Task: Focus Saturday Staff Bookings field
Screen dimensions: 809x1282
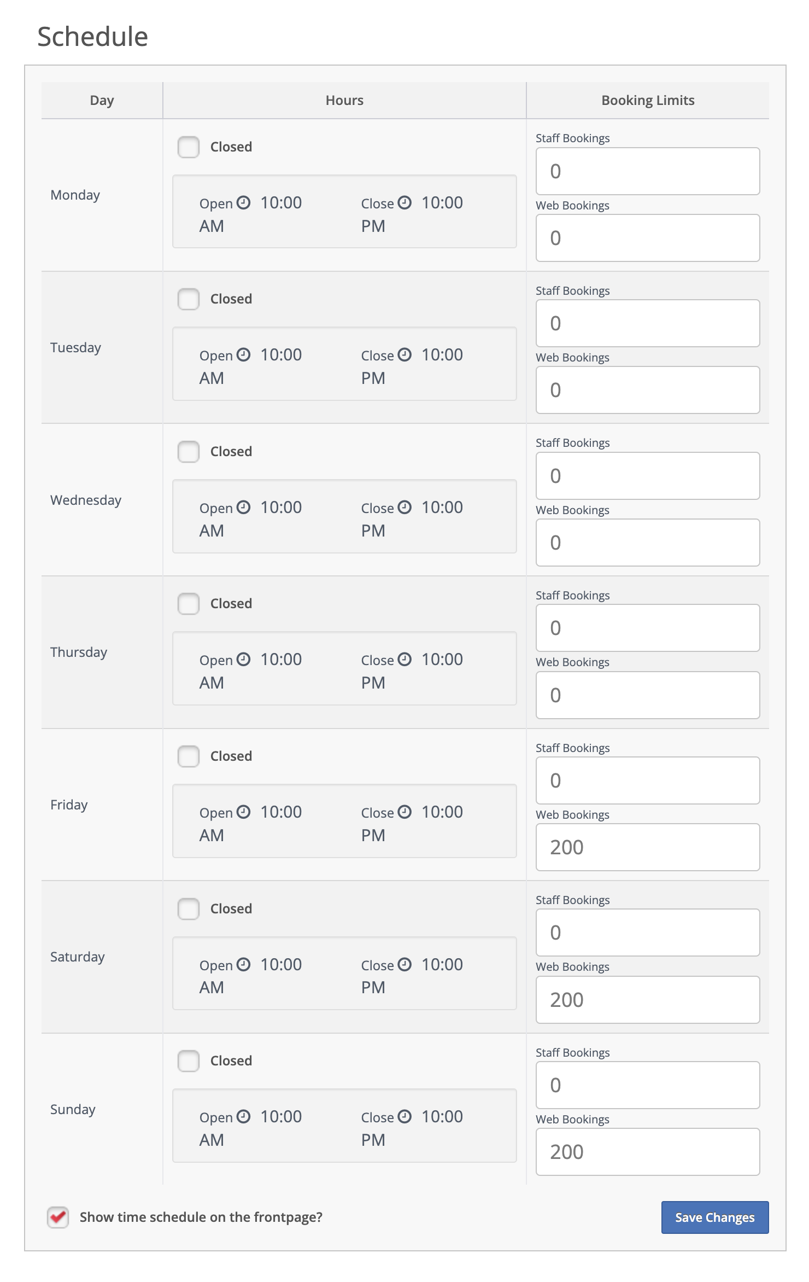Action: (648, 933)
